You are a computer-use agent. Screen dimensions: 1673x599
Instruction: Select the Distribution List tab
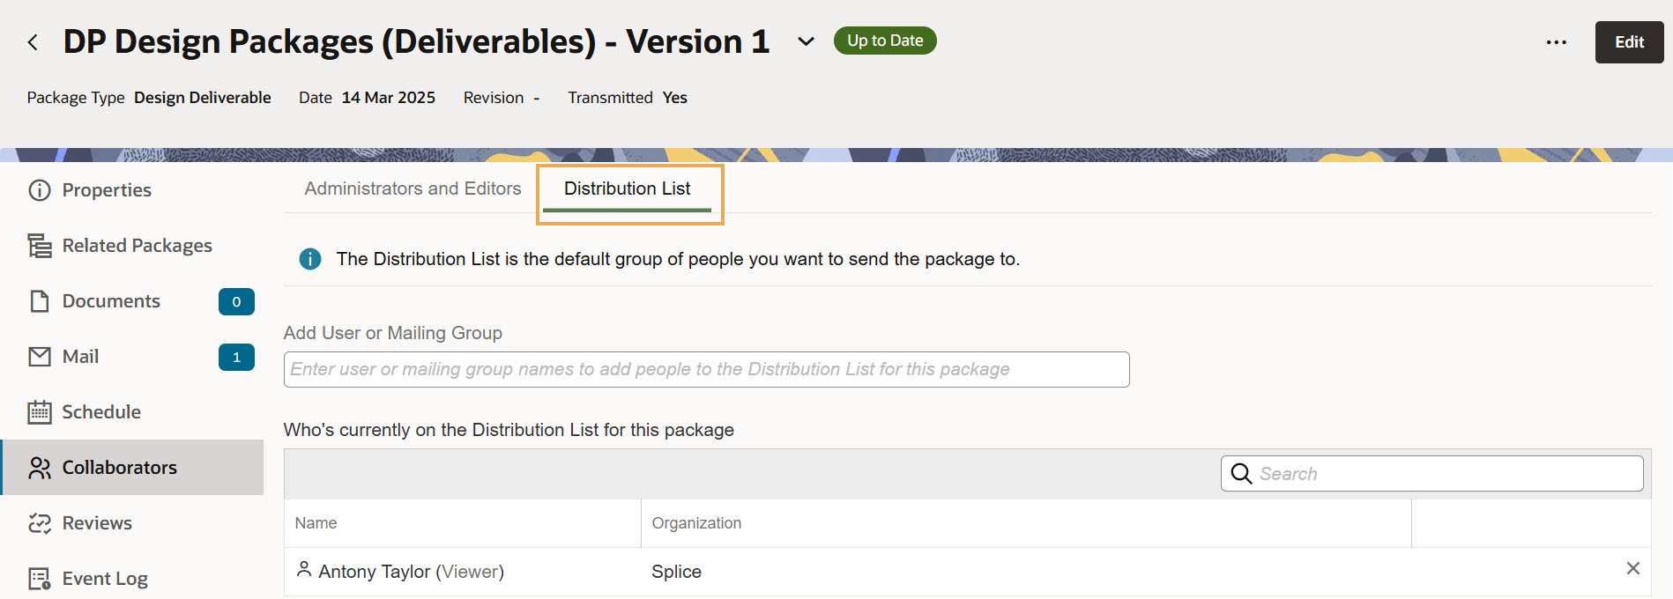tap(627, 189)
